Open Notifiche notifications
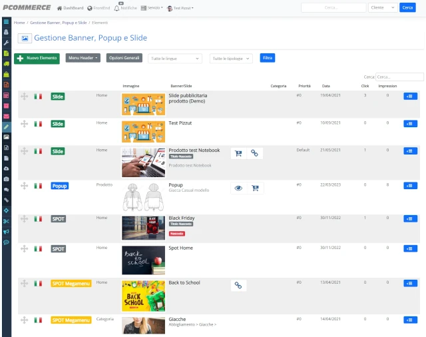 [x=126, y=8]
